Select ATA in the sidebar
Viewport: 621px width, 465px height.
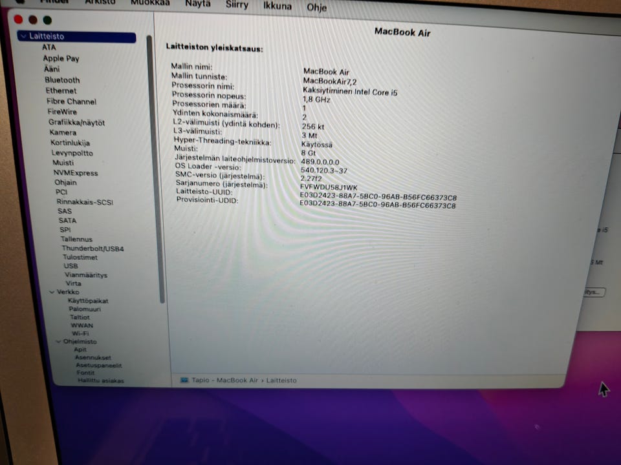click(49, 47)
